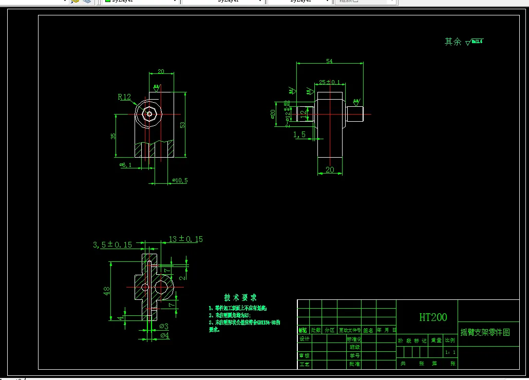Select the 25±0.1 dimension

(330, 82)
